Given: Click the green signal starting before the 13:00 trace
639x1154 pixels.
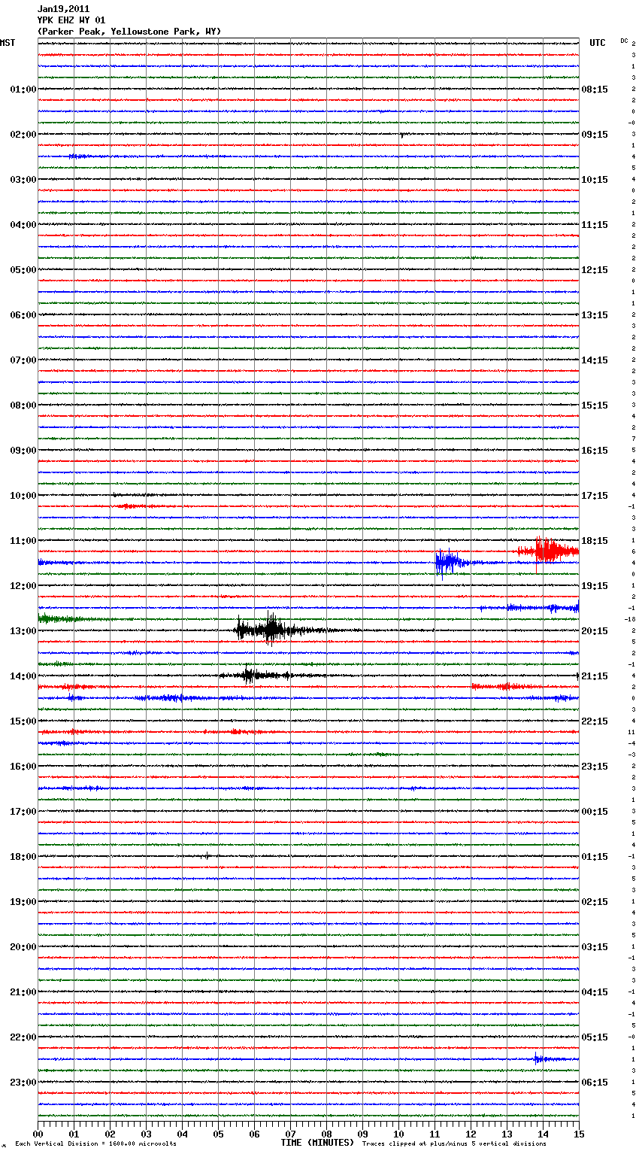Looking at the screenshot, I should click(x=68, y=618).
